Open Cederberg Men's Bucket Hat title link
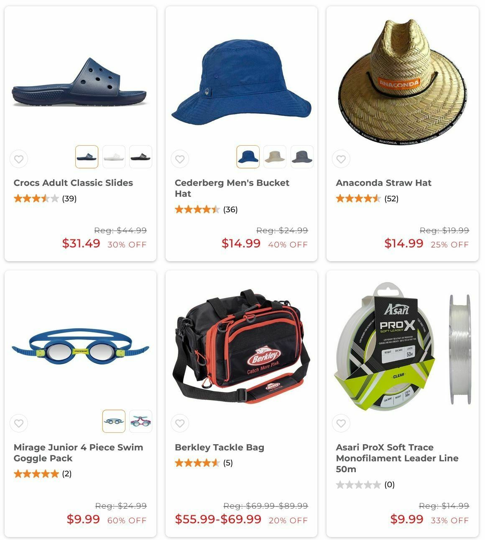This screenshot has height=540, width=485. [232, 188]
